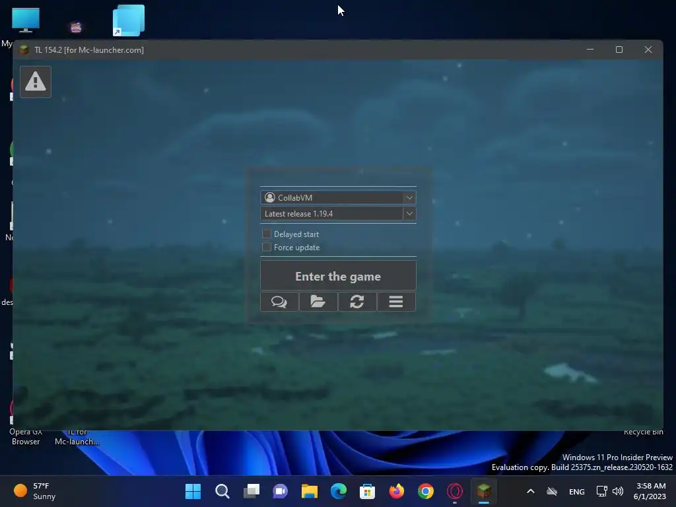Screen dimensions: 676x507
Task: Open the hamburger menu settings button
Action: [396, 302]
